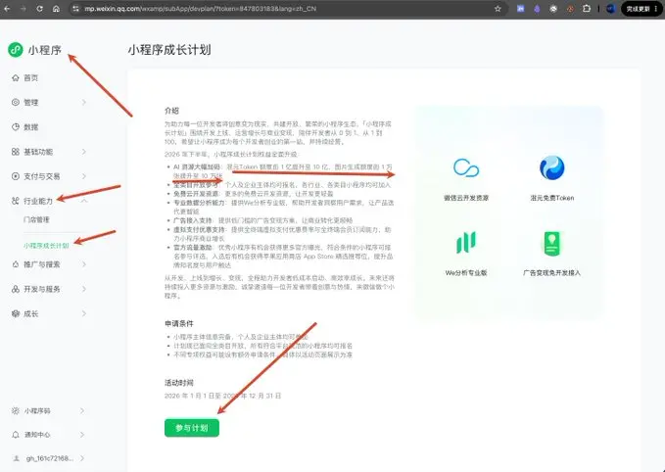Bookmark this page with the star icon
The width and height of the screenshot is (665, 472).
pos(498,9)
